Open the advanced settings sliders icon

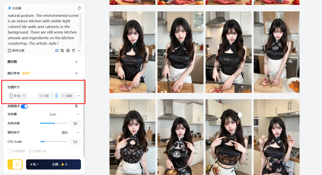coord(77,106)
